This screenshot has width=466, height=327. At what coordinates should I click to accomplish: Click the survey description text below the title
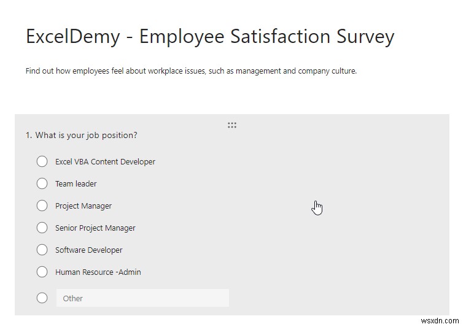(x=191, y=71)
